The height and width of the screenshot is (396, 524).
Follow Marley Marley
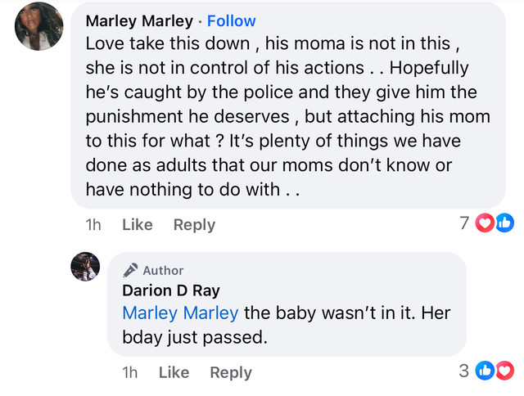pyautogui.click(x=231, y=20)
